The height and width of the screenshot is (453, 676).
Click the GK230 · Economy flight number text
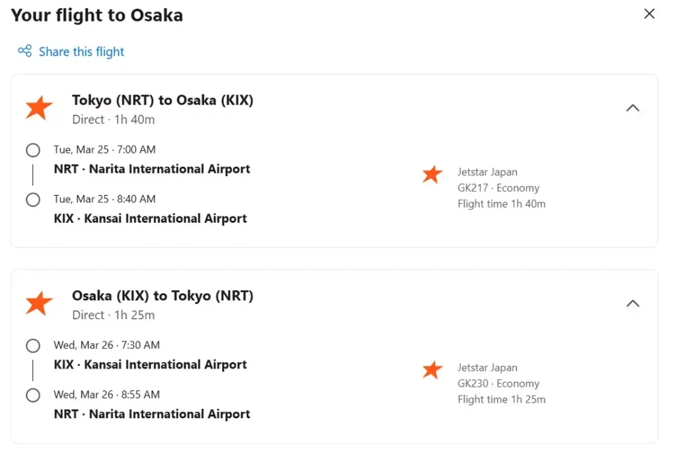point(498,384)
